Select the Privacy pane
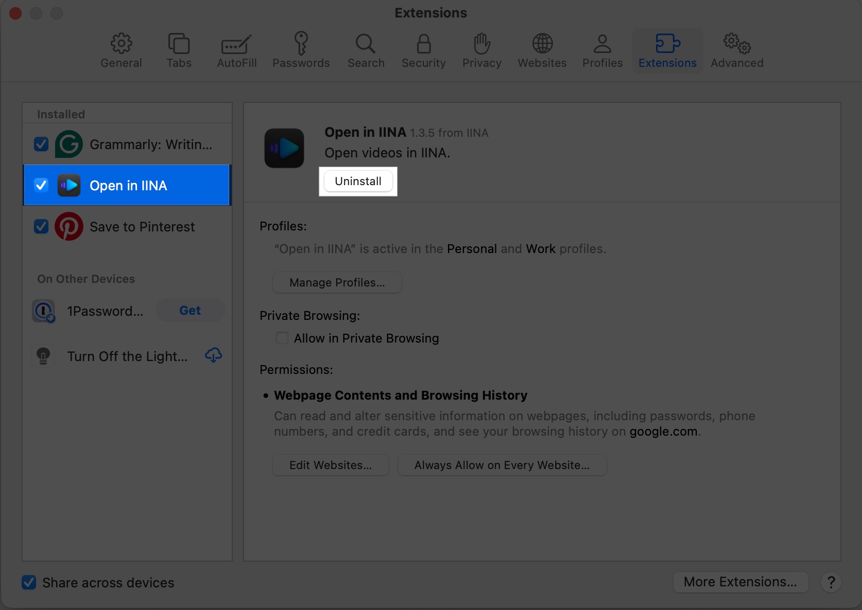862x610 pixels. [x=481, y=50]
